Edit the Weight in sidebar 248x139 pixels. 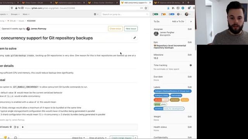tap(189, 117)
